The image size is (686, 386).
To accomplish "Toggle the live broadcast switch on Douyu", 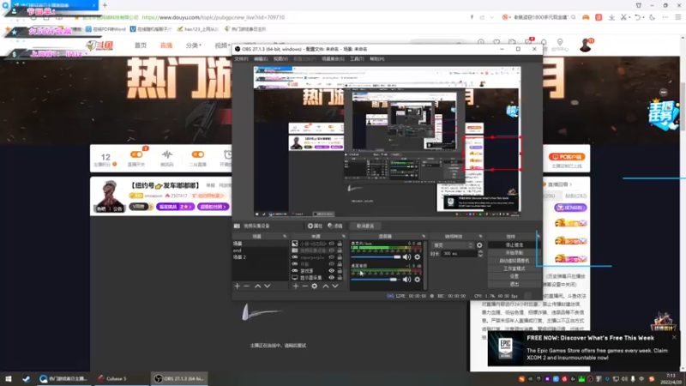I will (136, 154).
